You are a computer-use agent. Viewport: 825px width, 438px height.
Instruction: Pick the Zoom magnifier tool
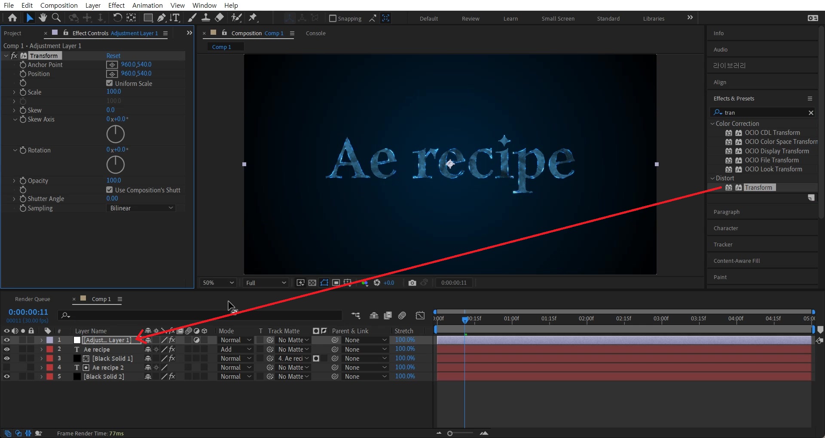pyautogui.click(x=56, y=18)
